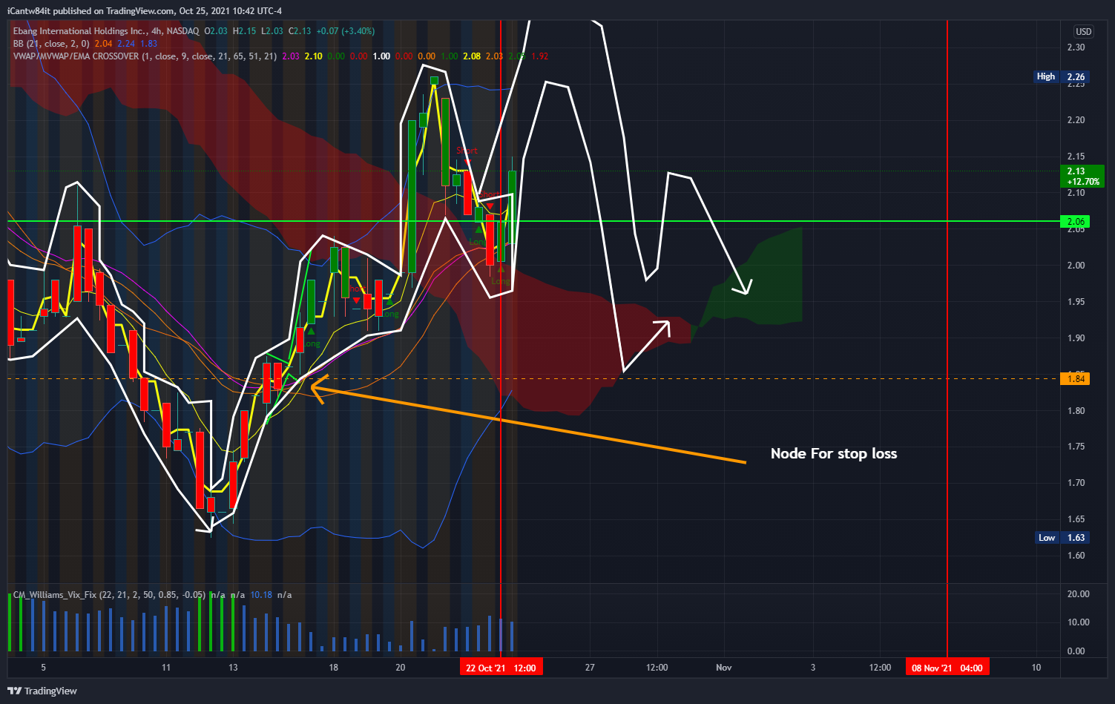Click the green 2.06 price line label
Screen dimensions: 1115x704
[1076, 222]
